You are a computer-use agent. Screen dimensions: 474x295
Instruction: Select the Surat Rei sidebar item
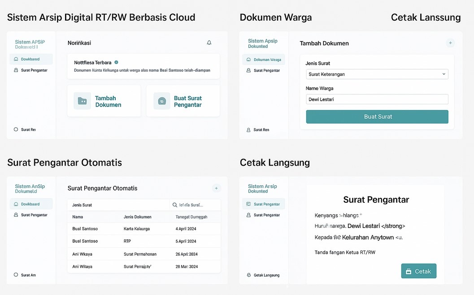coord(25,129)
